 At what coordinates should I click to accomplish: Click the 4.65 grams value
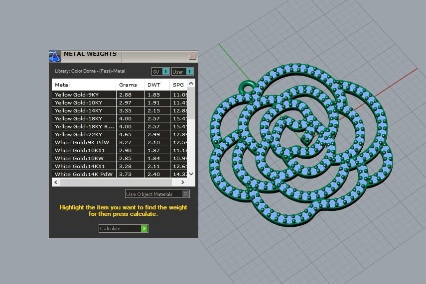point(125,134)
